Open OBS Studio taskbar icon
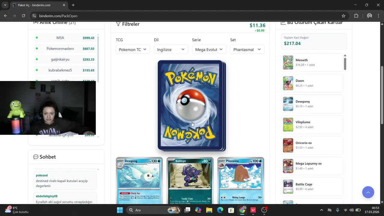This screenshot has width=384, height=216. pos(264,210)
